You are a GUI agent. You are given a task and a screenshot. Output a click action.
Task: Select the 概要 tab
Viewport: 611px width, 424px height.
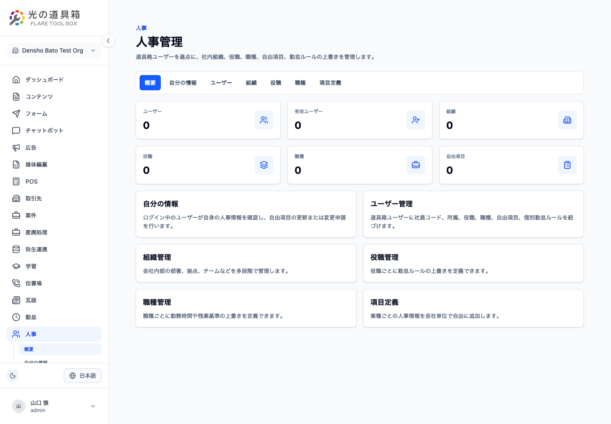pos(150,83)
